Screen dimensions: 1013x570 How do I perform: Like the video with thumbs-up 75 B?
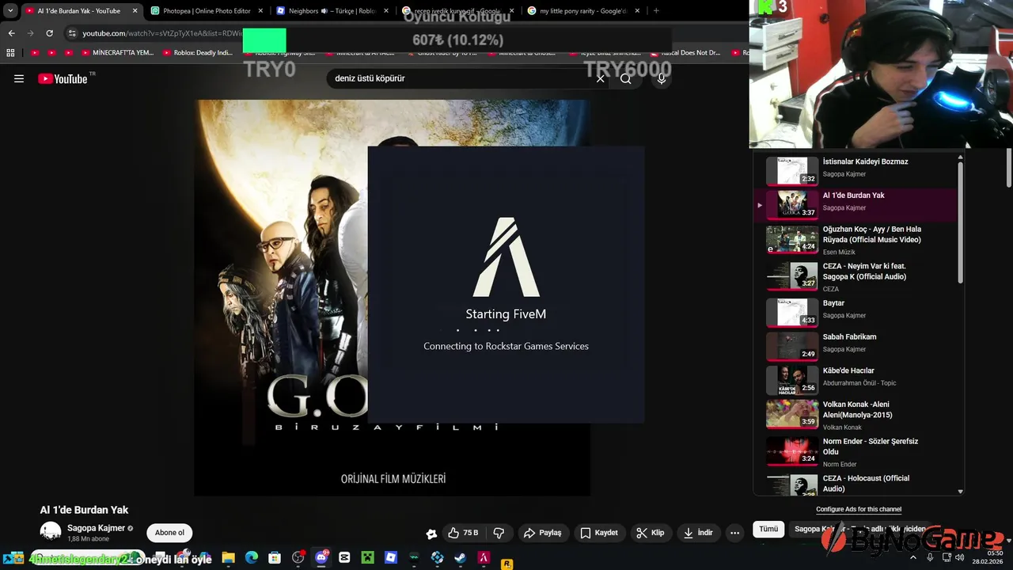click(464, 533)
